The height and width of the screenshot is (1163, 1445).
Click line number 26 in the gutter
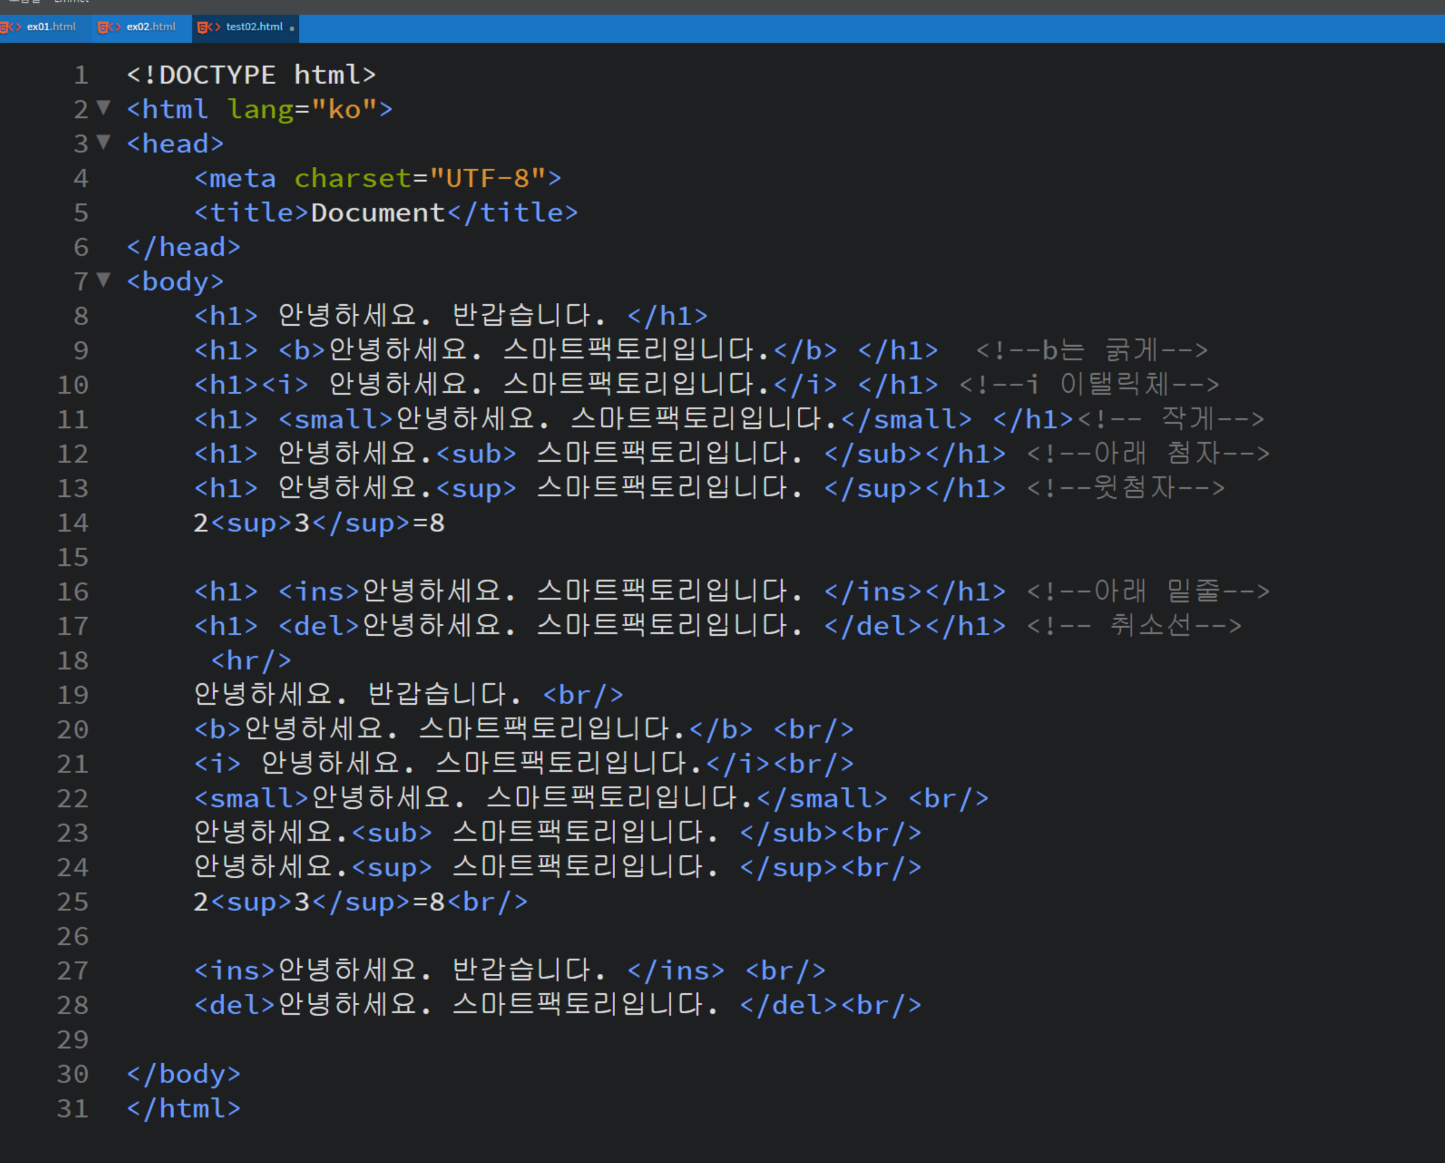[x=73, y=936]
